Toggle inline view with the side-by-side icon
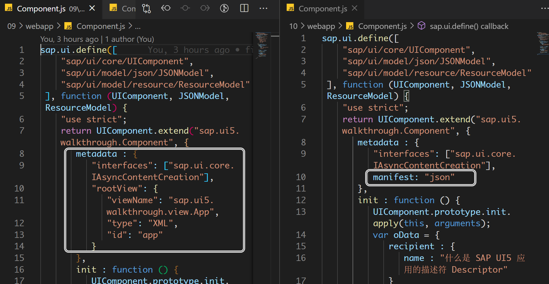The height and width of the screenshot is (284, 549). [x=244, y=8]
